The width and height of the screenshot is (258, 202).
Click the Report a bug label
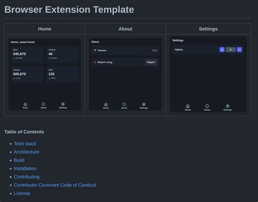point(105,62)
